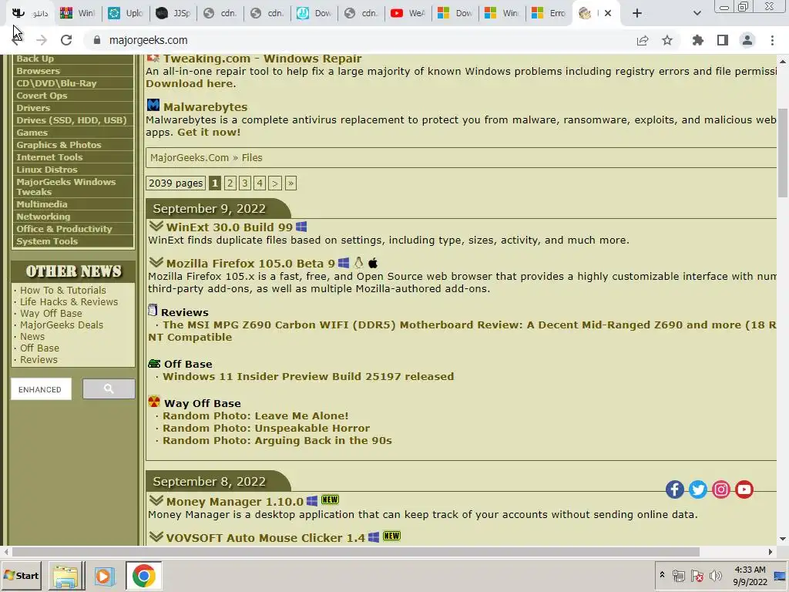The height and width of the screenshot is (592, 789).
Task: Go to page 3 of files
Action: pyautogui.click(x=245, y=183)
